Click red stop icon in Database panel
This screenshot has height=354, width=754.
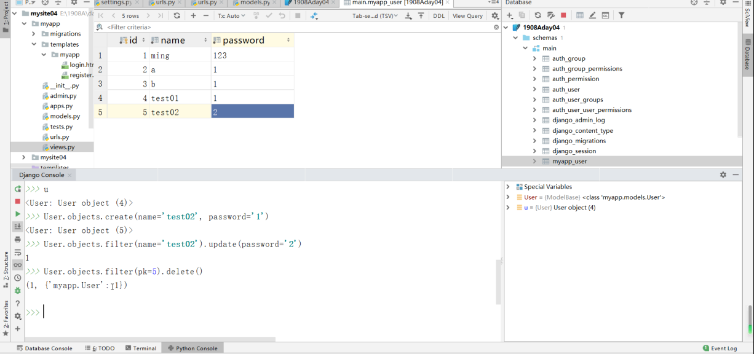click(563, 15)
